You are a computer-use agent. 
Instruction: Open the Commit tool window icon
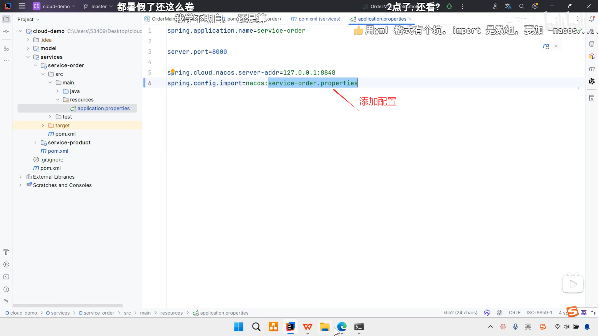[x=6, y=31]
